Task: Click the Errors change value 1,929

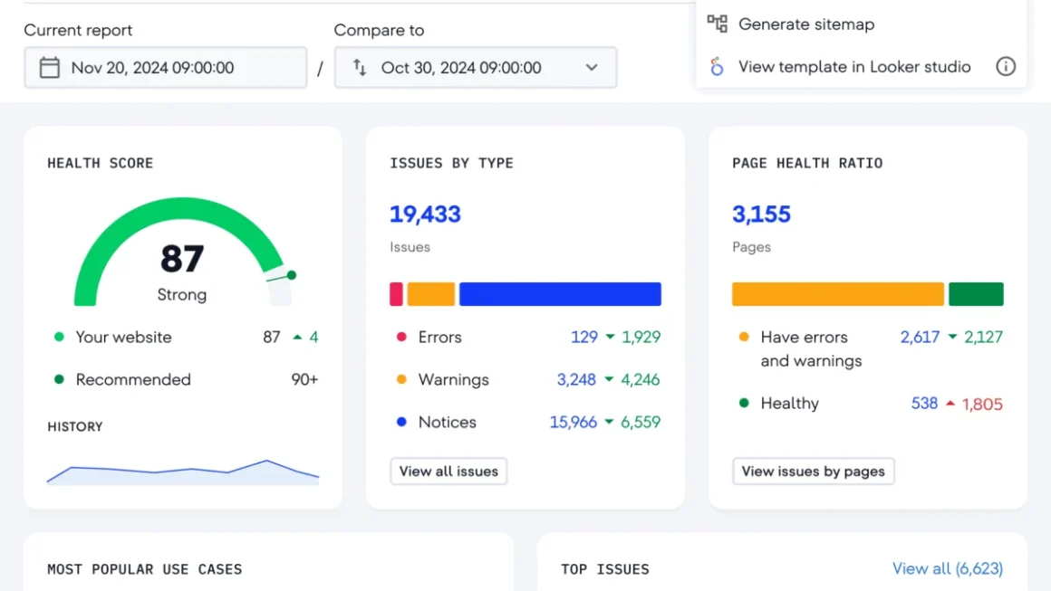Action: pyautogui.click(x=641, y=337)
